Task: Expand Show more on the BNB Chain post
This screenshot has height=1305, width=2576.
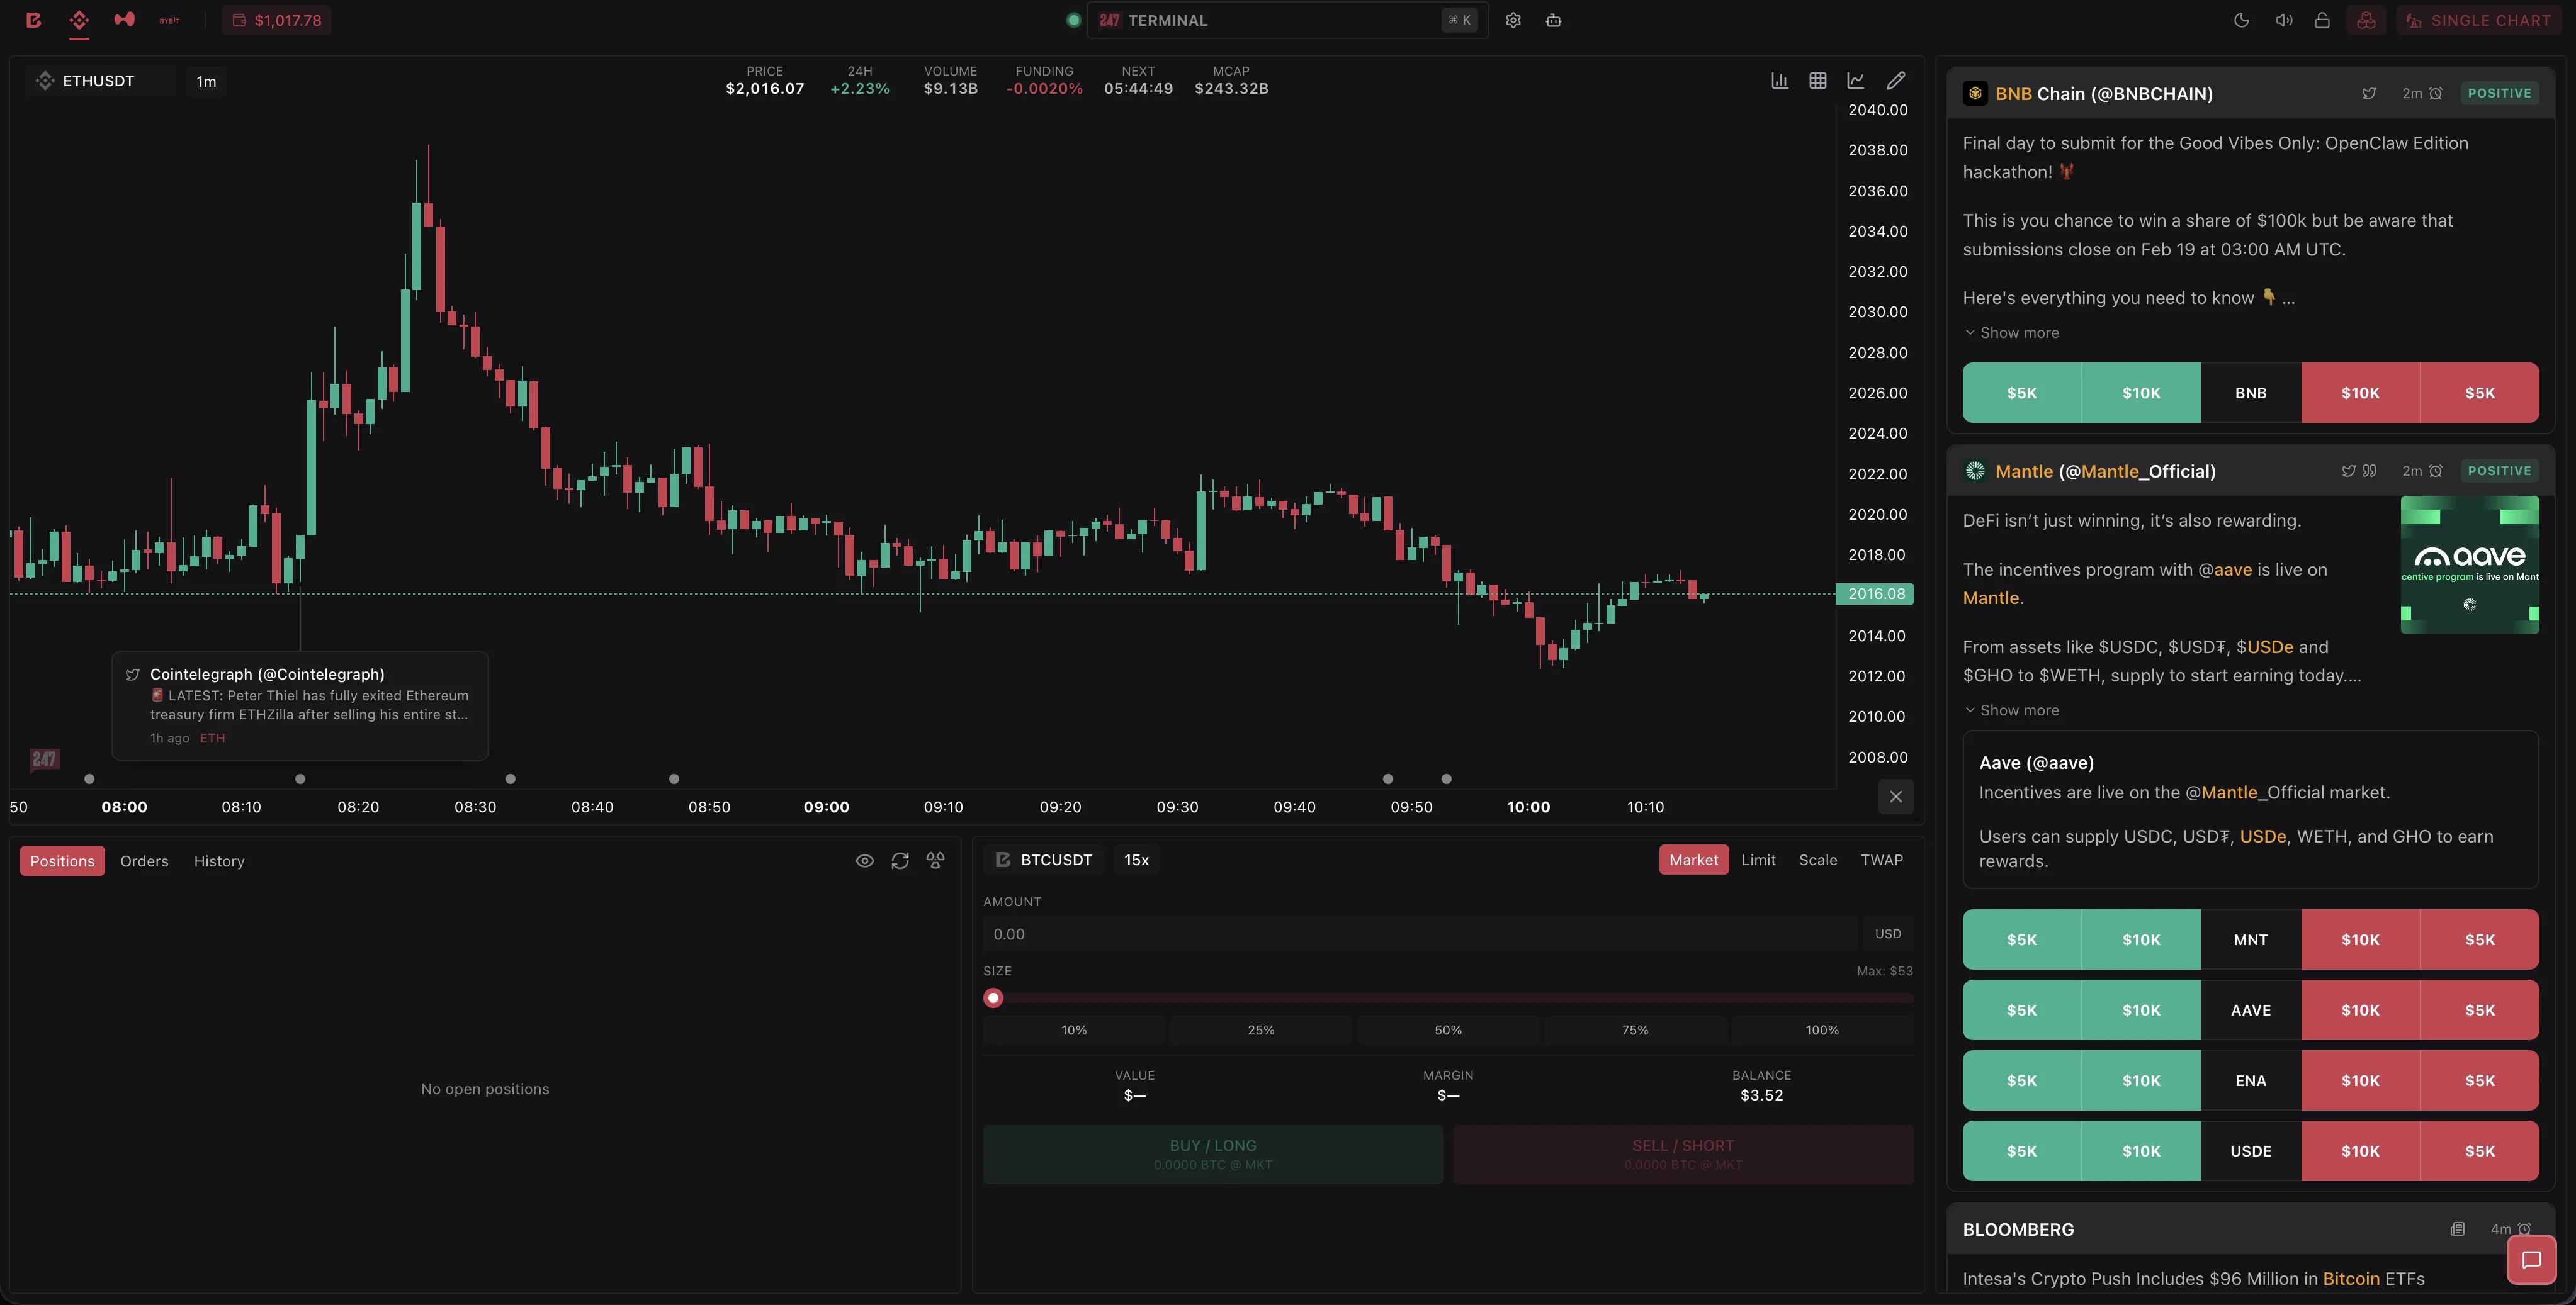Action: pos(2011,332)
